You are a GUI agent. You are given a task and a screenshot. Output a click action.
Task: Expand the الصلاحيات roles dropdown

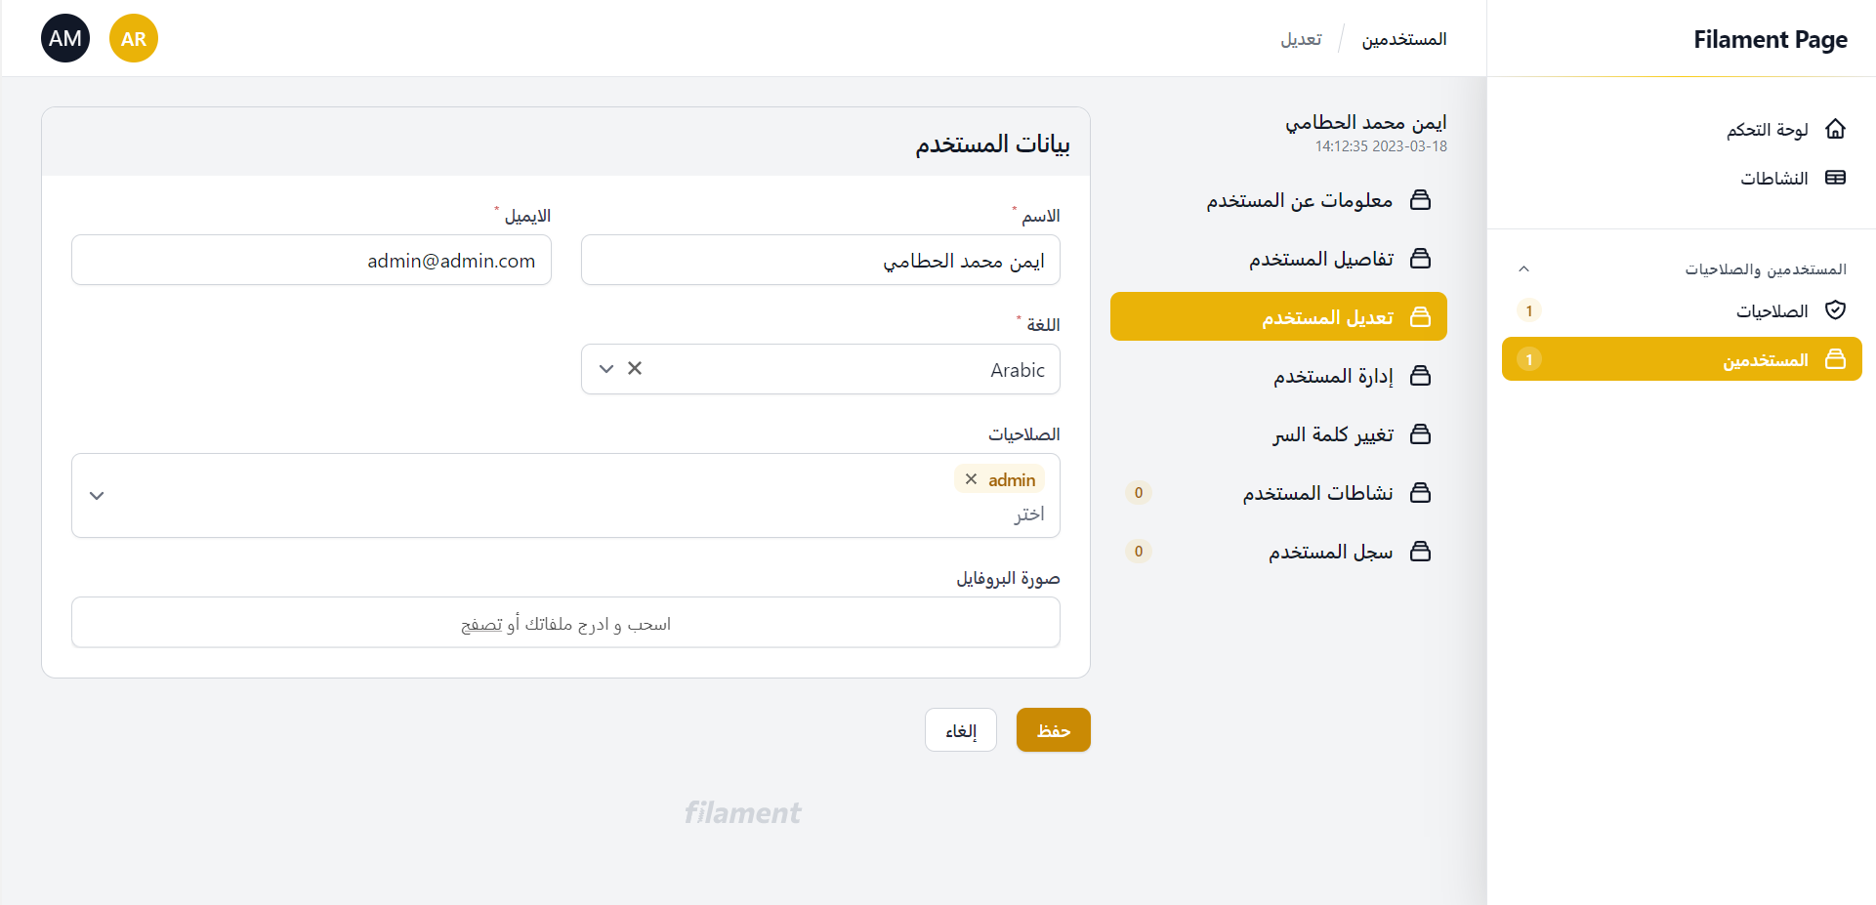click(97, 496)
